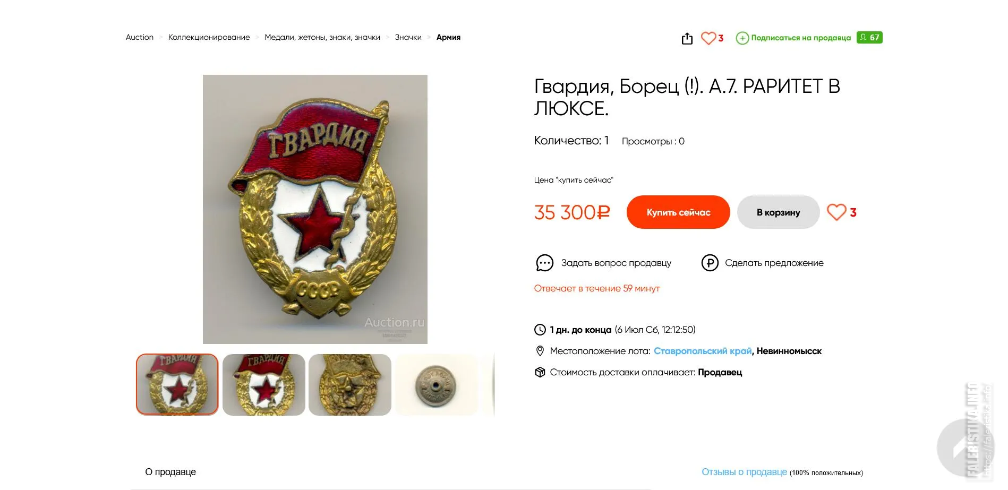1008x490 pixels.
Task: Select the second badge thumbnail
Action: pyautogui.click(x=264, y=385)
